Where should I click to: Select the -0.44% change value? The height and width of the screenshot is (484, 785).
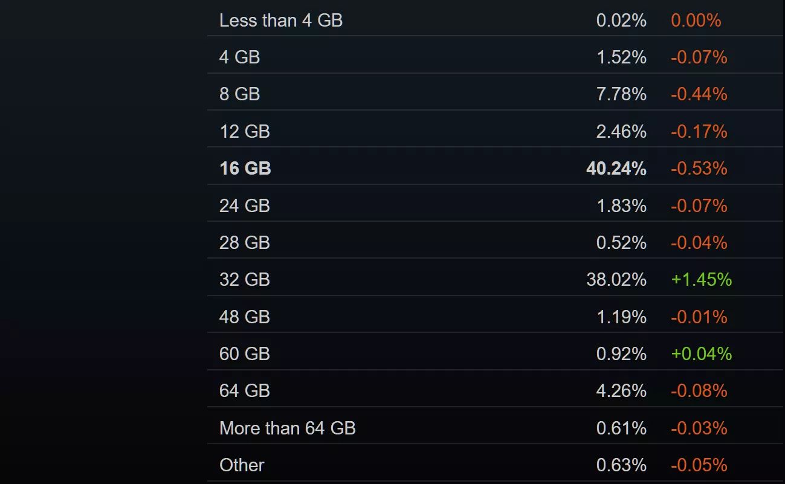coord(699,94)
